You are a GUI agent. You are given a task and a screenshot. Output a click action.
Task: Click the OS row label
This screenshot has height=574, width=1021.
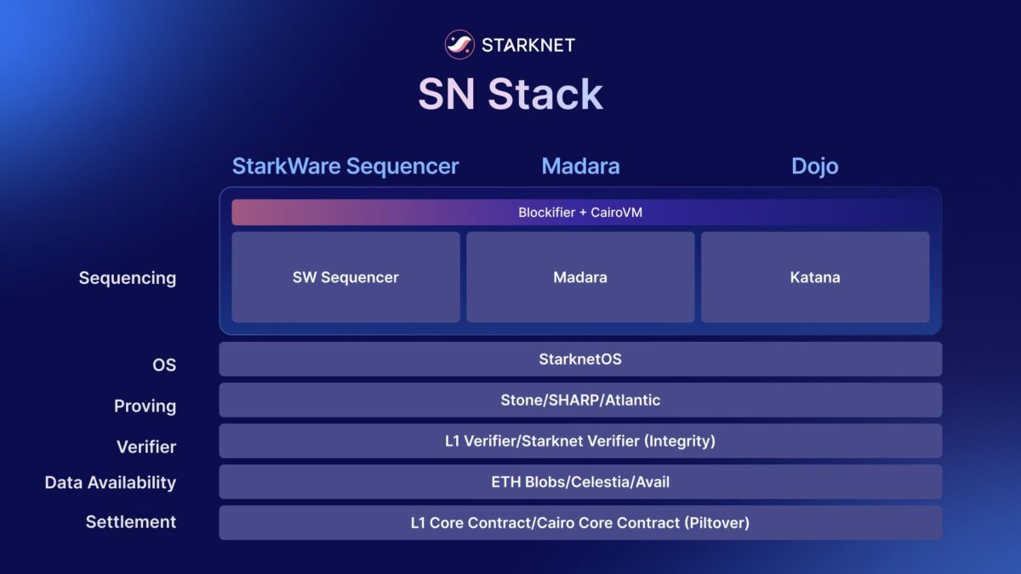point(163,365)
